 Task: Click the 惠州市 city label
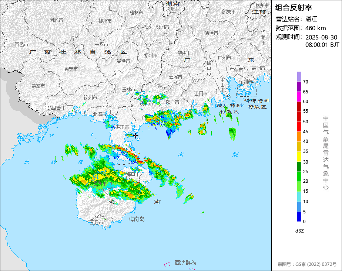[258, 68]
